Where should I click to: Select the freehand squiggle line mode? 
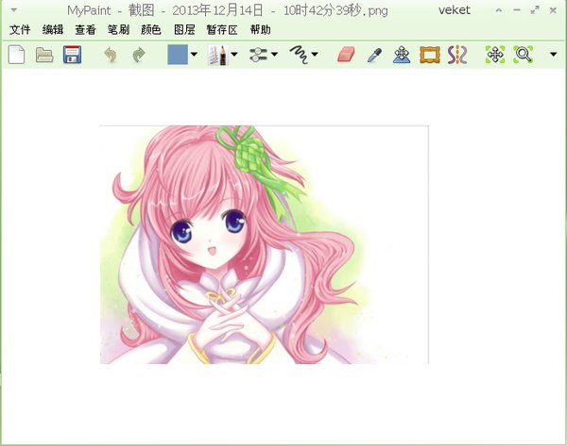click(299, 55)
